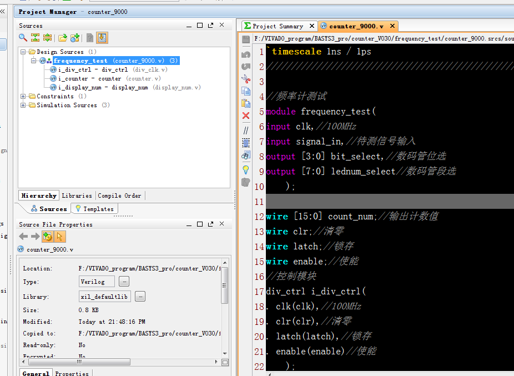Image resolution: width=514 pixels, height=376 pixels.
Task: Click line 12 wire count_num declaration
Action: click(352, 216)
